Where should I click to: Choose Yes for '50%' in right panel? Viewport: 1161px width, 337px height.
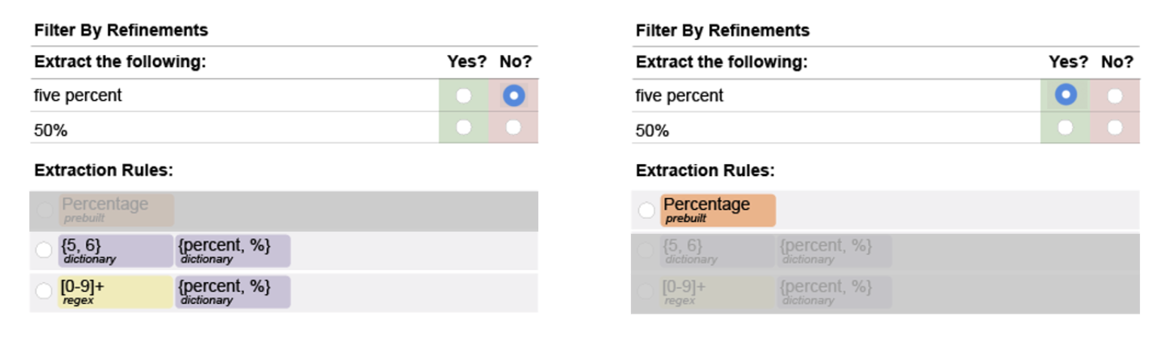tap(1065, 127)
